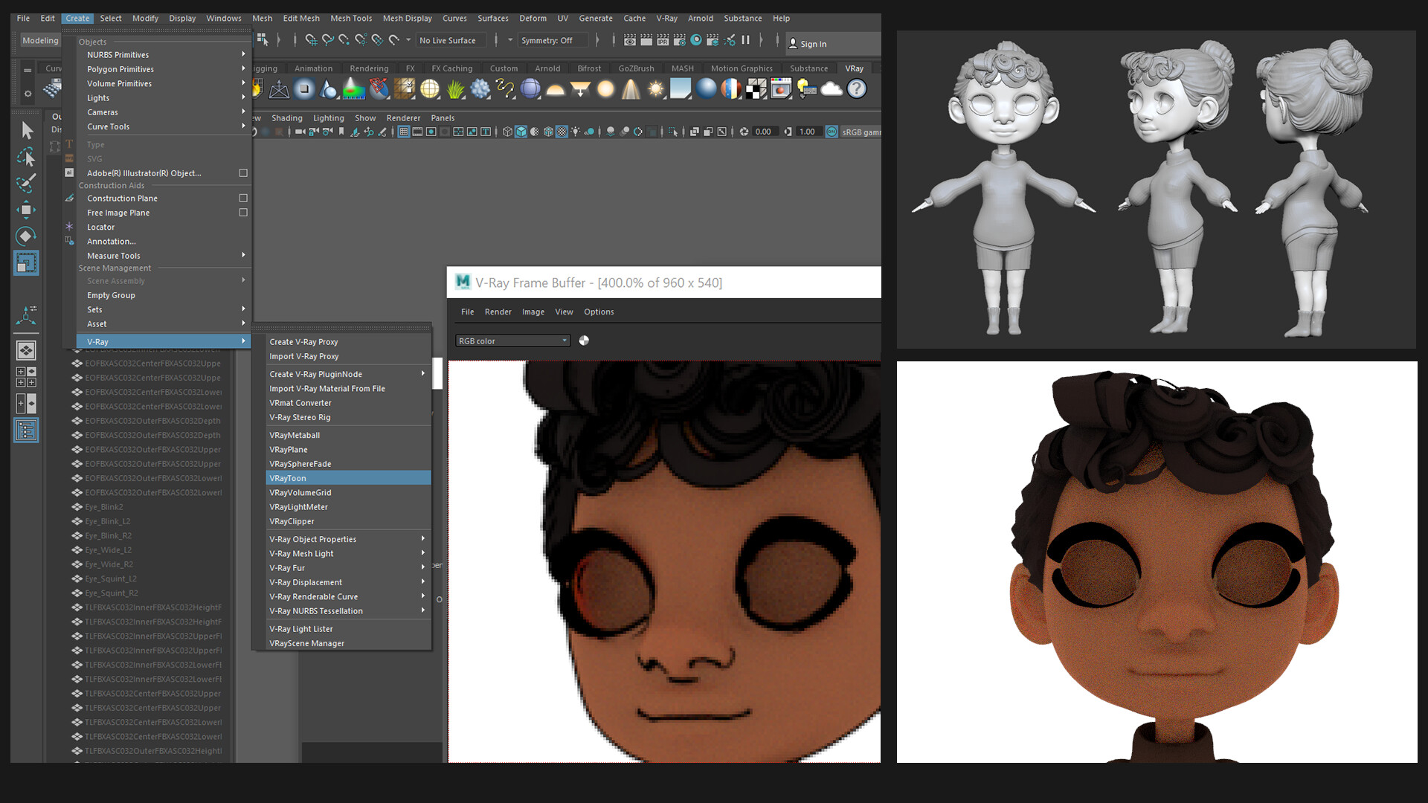Select Eye_Wide_L2 in the Outliner
1428x803 pixels.
(x=108, y=550)
